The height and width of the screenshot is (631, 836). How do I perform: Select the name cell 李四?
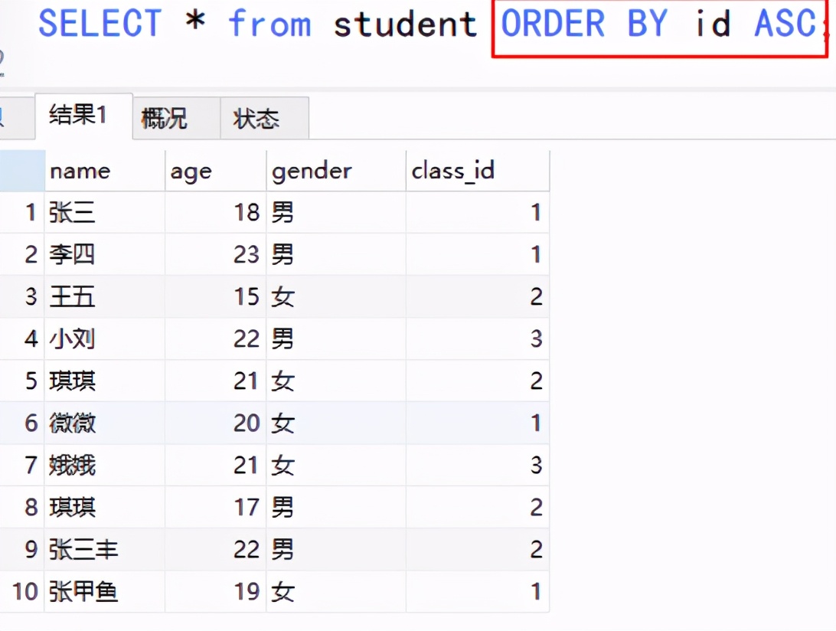click(x=105, y=254)
